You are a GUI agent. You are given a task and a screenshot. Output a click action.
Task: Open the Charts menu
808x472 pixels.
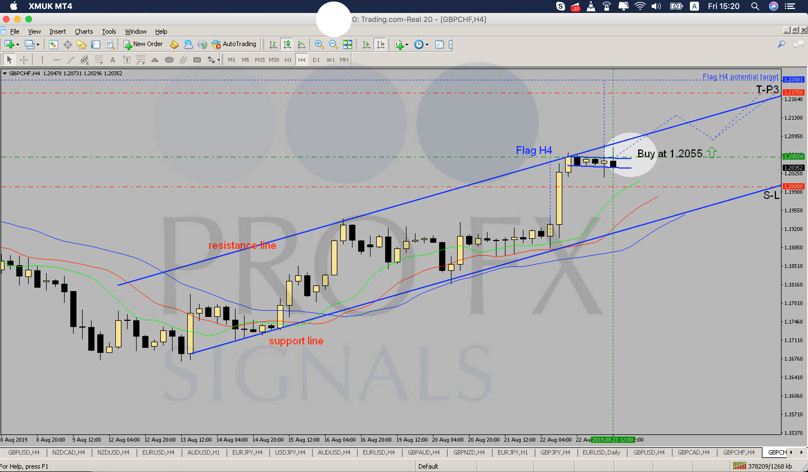[84, 31]
